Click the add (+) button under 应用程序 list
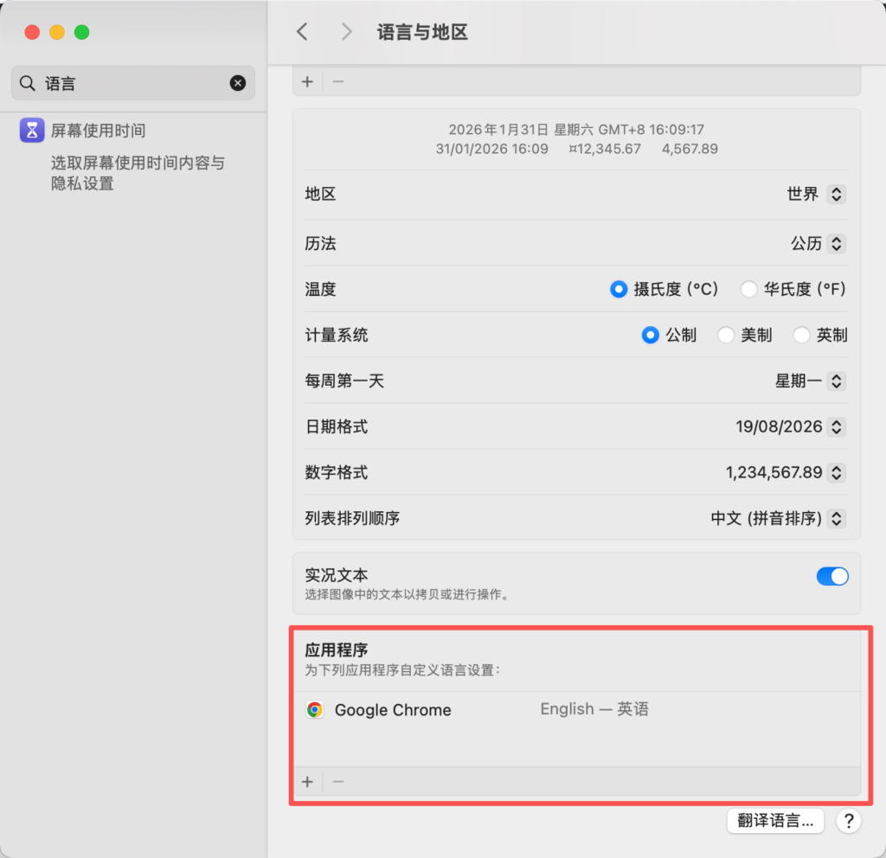 [307, 781]
